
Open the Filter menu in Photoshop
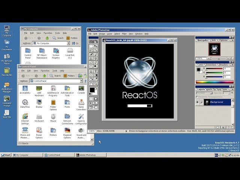click(124, 34)
